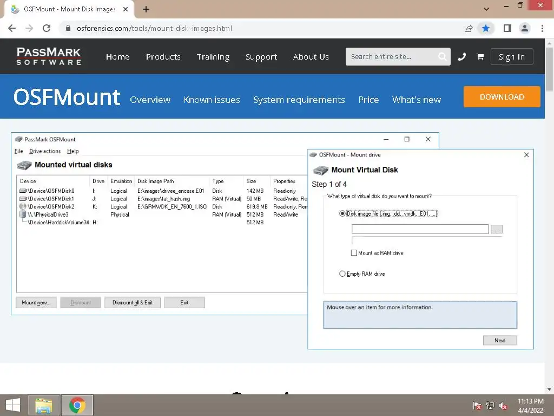Reload the page with the refresh icon
This screenshot has height=416, width=554.
point(47,28)
